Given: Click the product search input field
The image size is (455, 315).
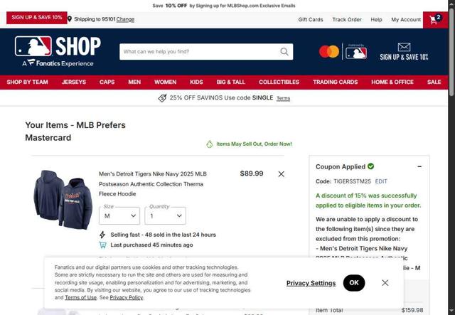Looking at the screenshot, I should (200, 52).
